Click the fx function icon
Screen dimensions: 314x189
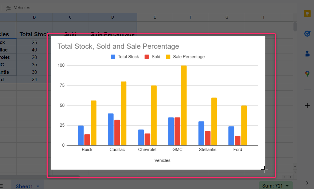(8, 8)
